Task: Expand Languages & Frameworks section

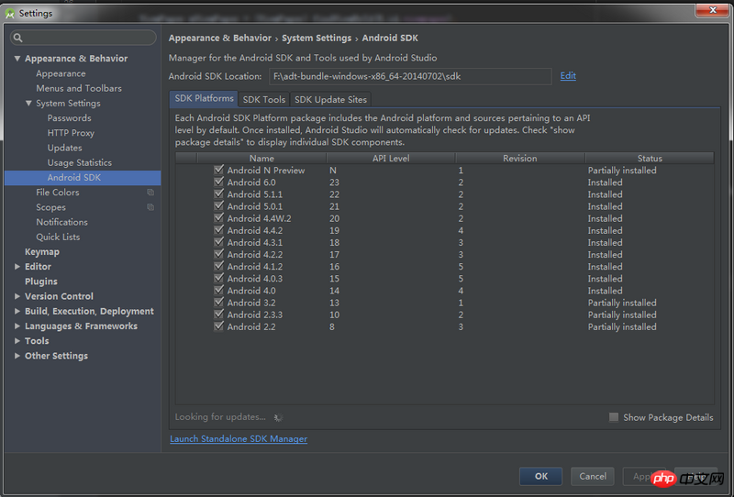Action: (x=17, y=326)
